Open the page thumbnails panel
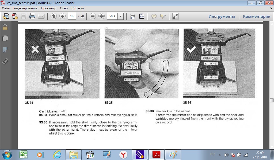274x160 pixels. coord(5,38)
